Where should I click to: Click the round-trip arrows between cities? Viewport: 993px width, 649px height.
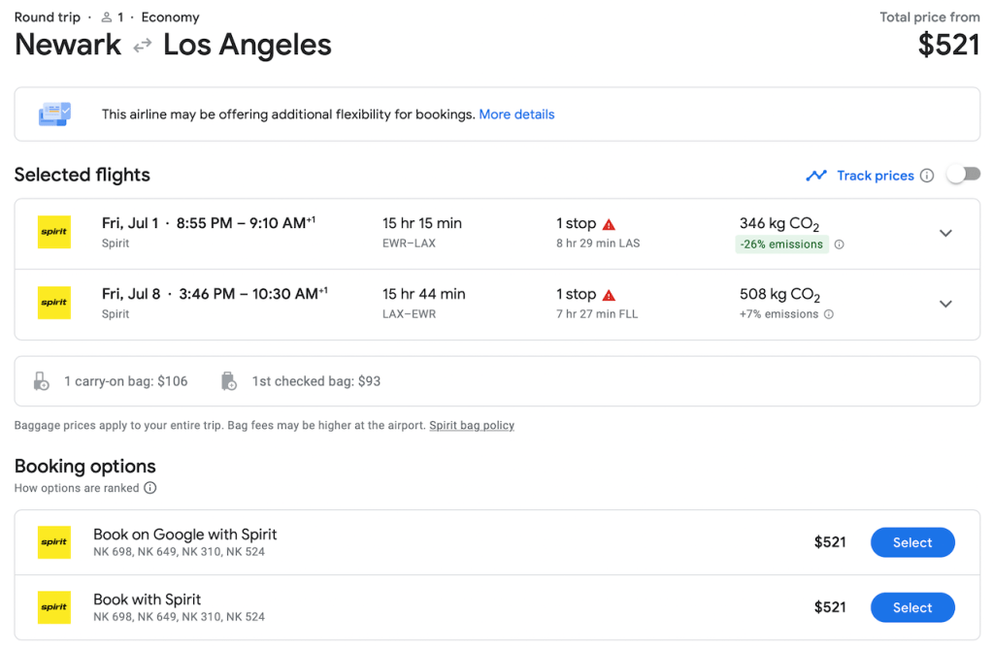(143, 45)
